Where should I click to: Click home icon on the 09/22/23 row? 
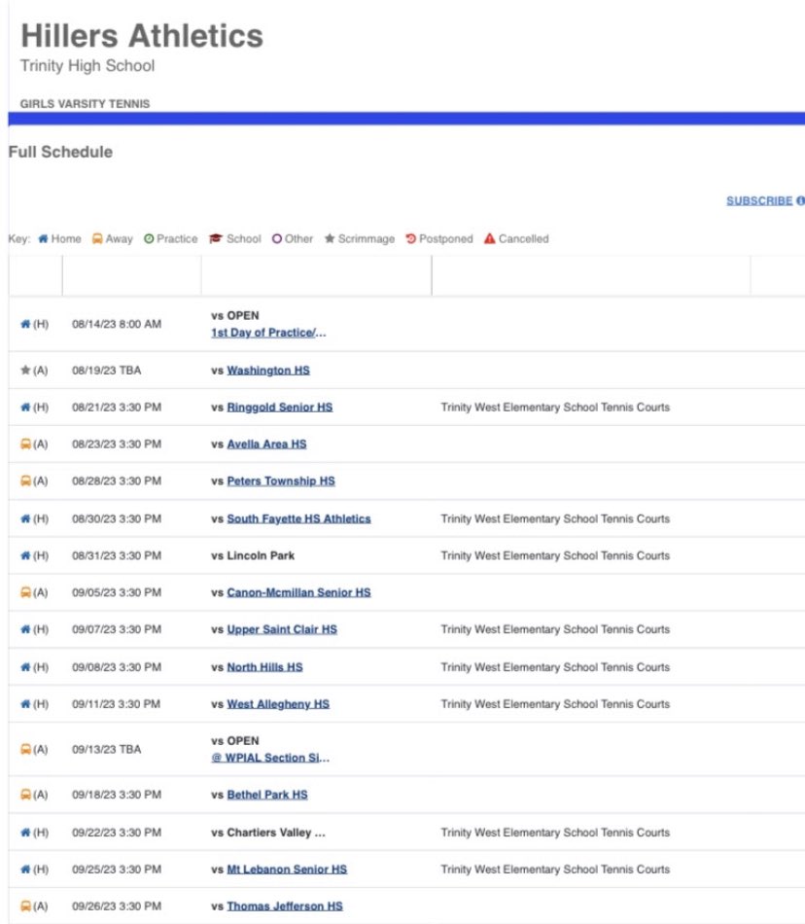pyautogui.click(x=25, y=833)
